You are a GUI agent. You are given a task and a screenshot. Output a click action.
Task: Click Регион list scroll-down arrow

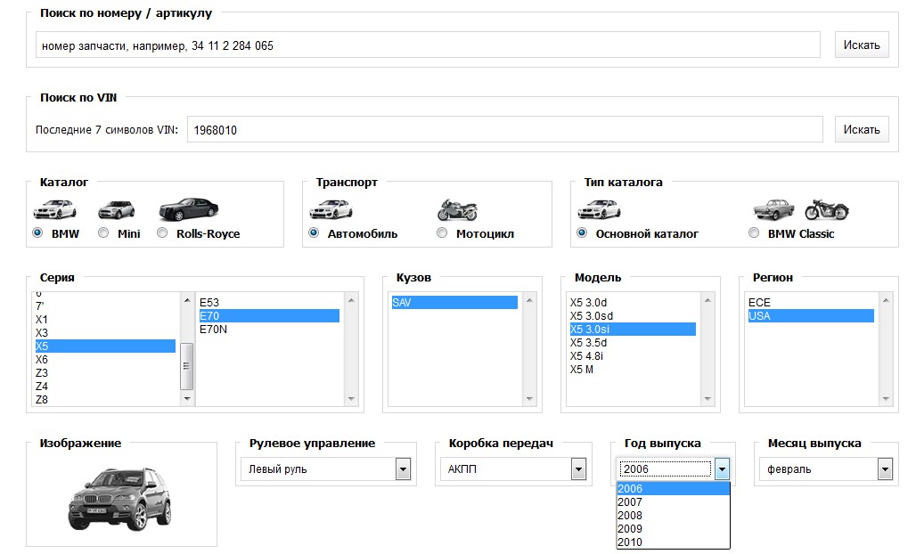886,399
